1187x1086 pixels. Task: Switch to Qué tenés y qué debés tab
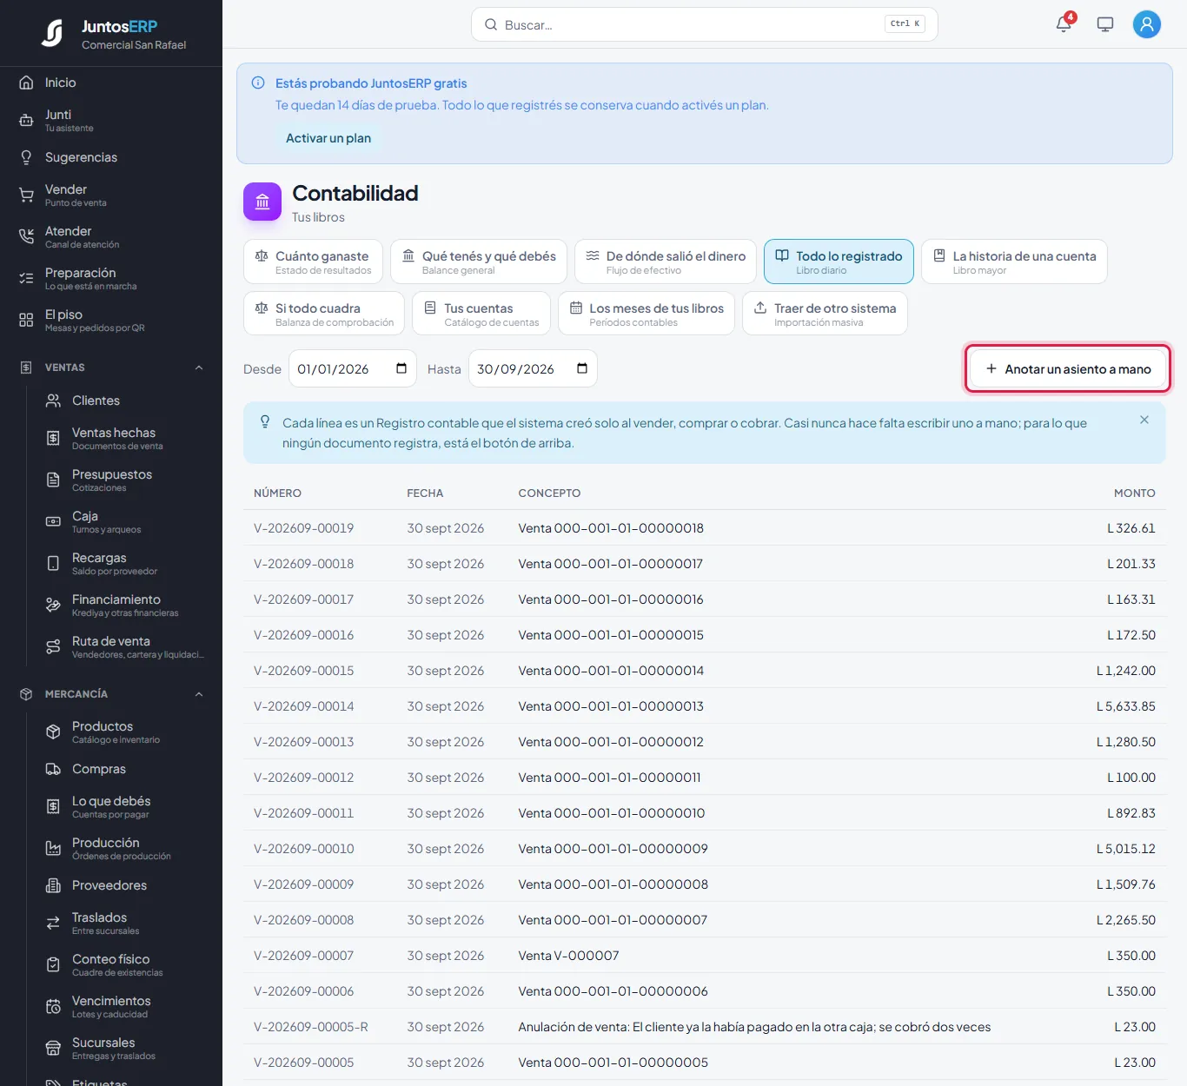coord(479,262)
